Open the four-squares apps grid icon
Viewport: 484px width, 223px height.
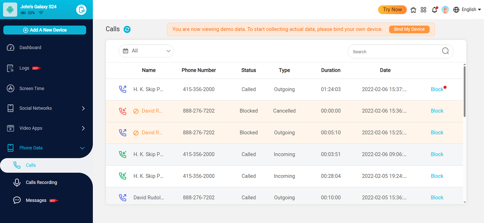[423, 10]
